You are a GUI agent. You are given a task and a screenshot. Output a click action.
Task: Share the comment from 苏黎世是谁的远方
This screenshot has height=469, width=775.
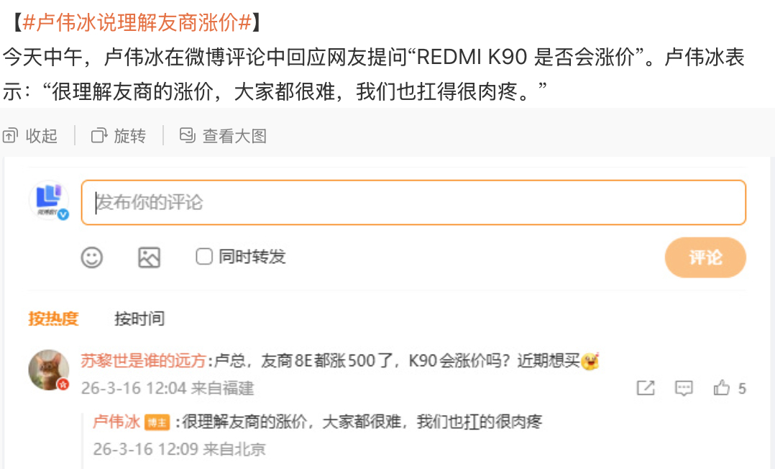(x=646, y=388)
